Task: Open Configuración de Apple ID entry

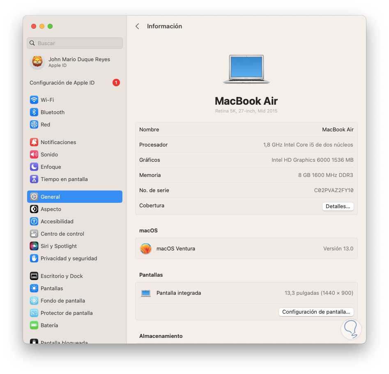Action: pyautogui.click(x=75, y=83)
